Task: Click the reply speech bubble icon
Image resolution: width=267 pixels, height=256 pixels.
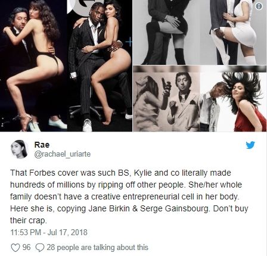Action: [x=39, y=248]
